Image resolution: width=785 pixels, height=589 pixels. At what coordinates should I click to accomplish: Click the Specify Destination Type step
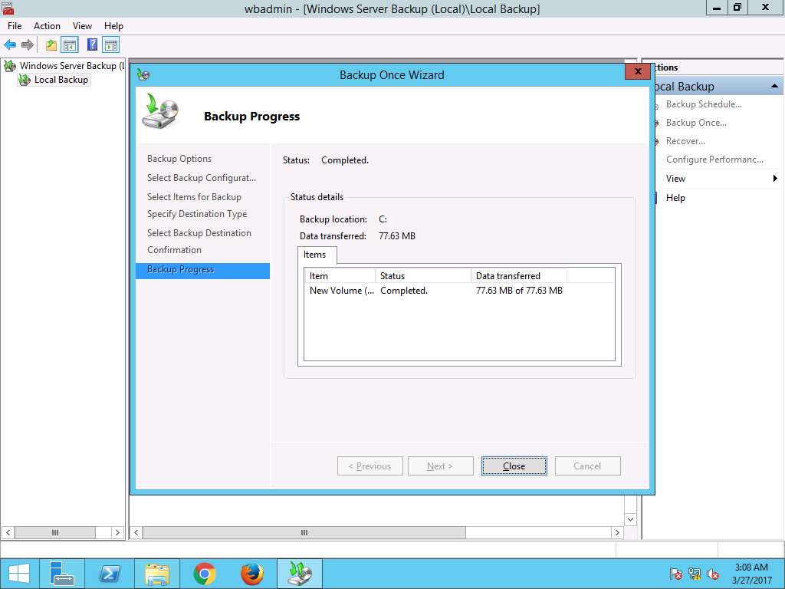coord(197,214)
